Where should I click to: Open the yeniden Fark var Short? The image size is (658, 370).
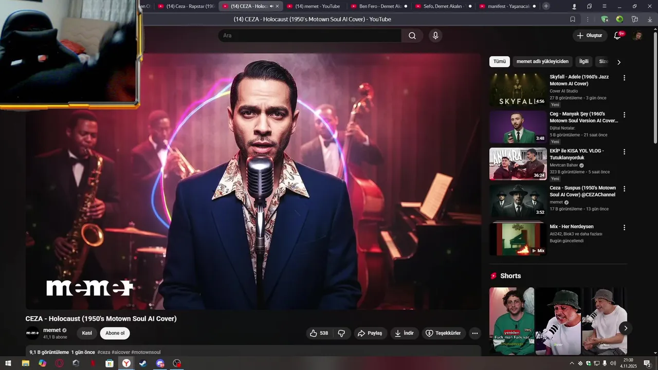pyautogui.click(x=511, y=321)
